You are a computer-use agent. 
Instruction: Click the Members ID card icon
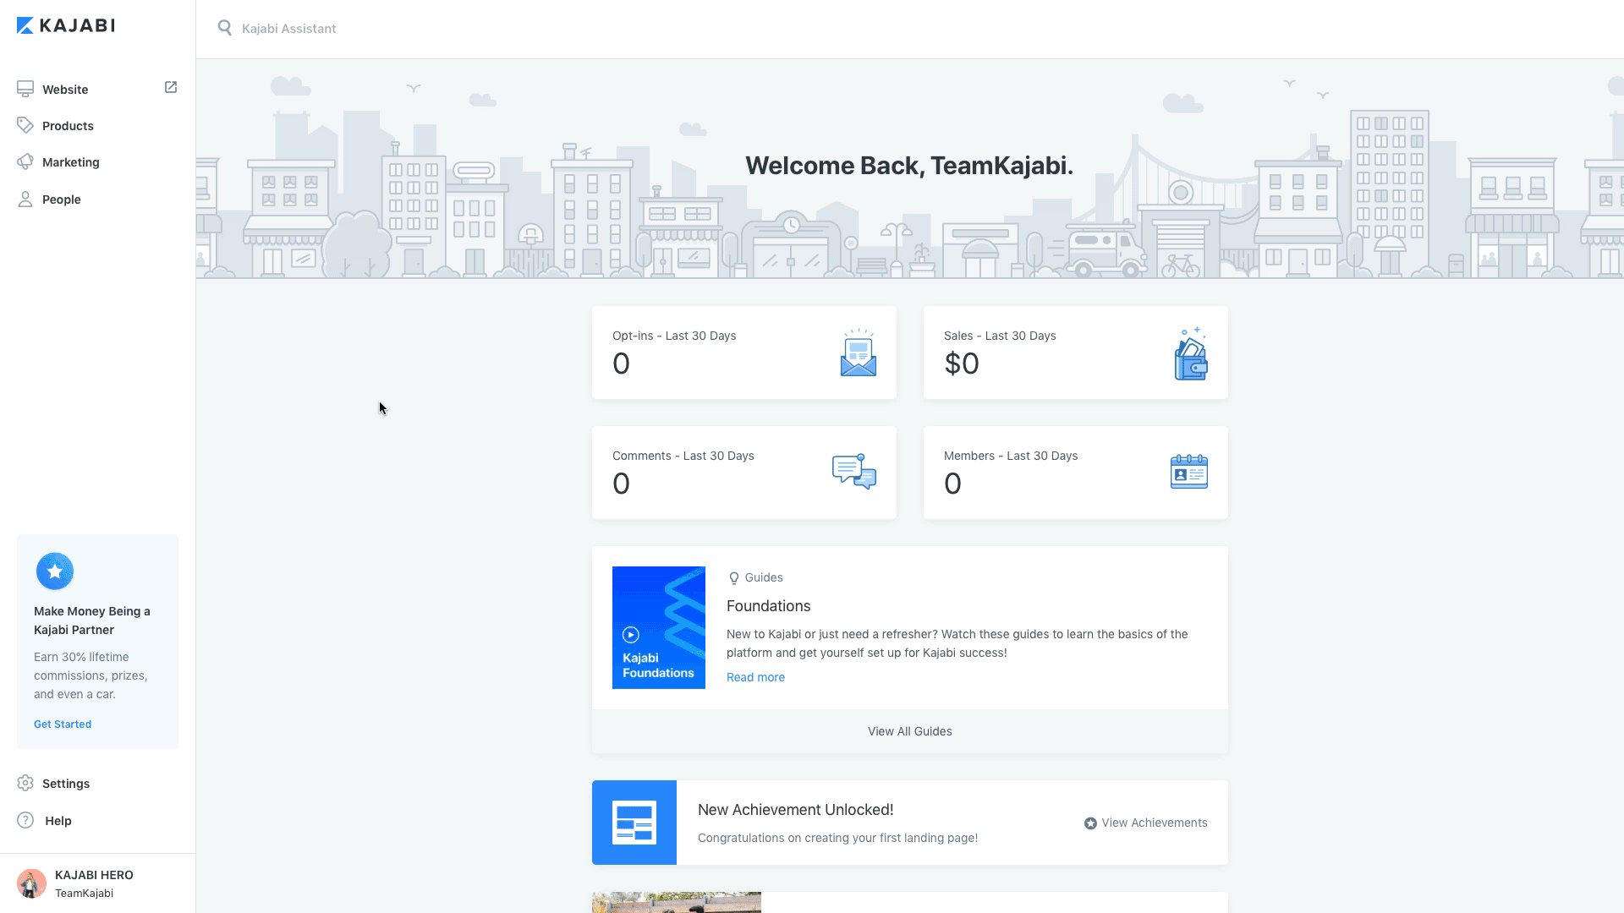pyautogui.click(x=1188, y=472)
